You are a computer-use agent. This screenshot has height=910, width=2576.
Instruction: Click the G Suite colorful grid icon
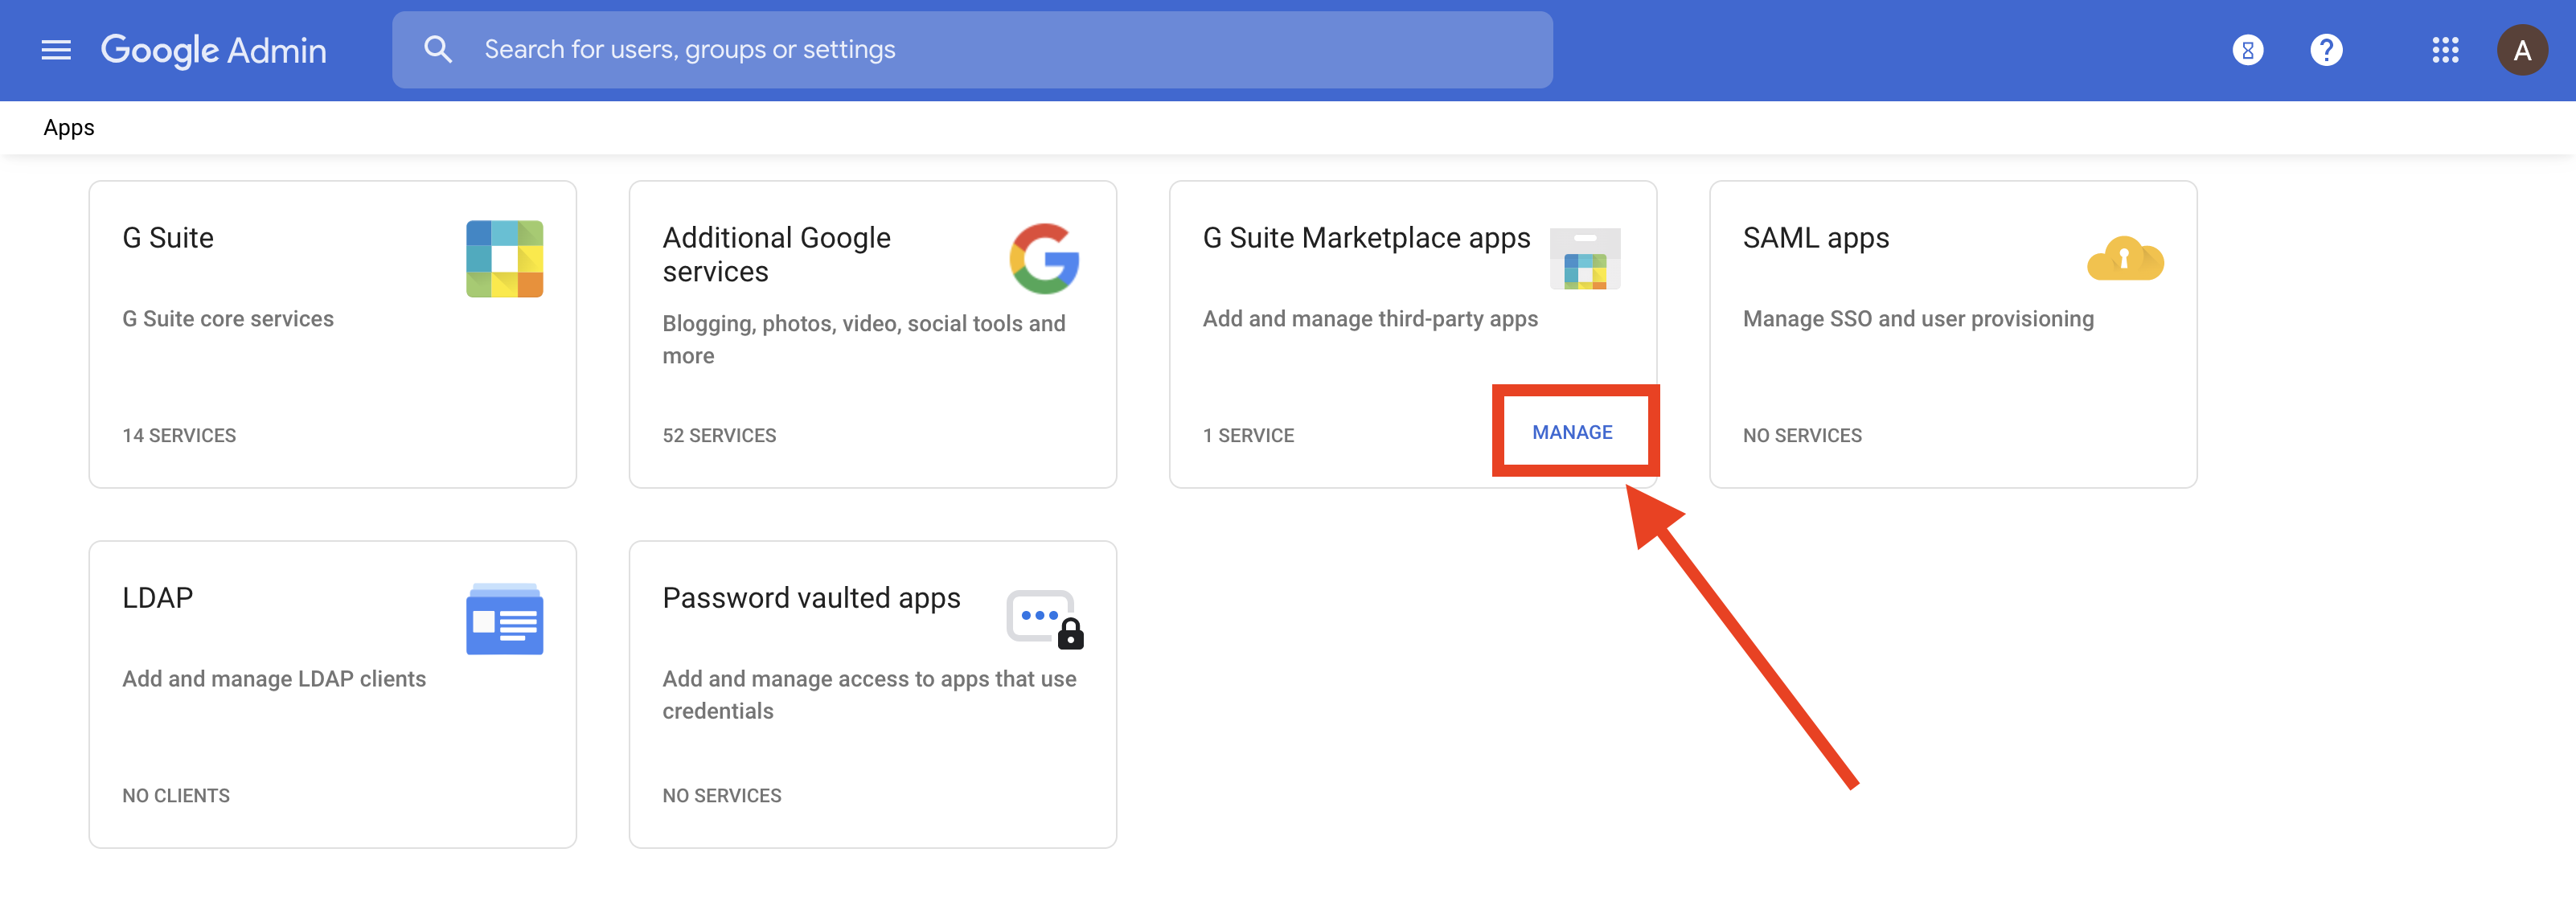504,259
